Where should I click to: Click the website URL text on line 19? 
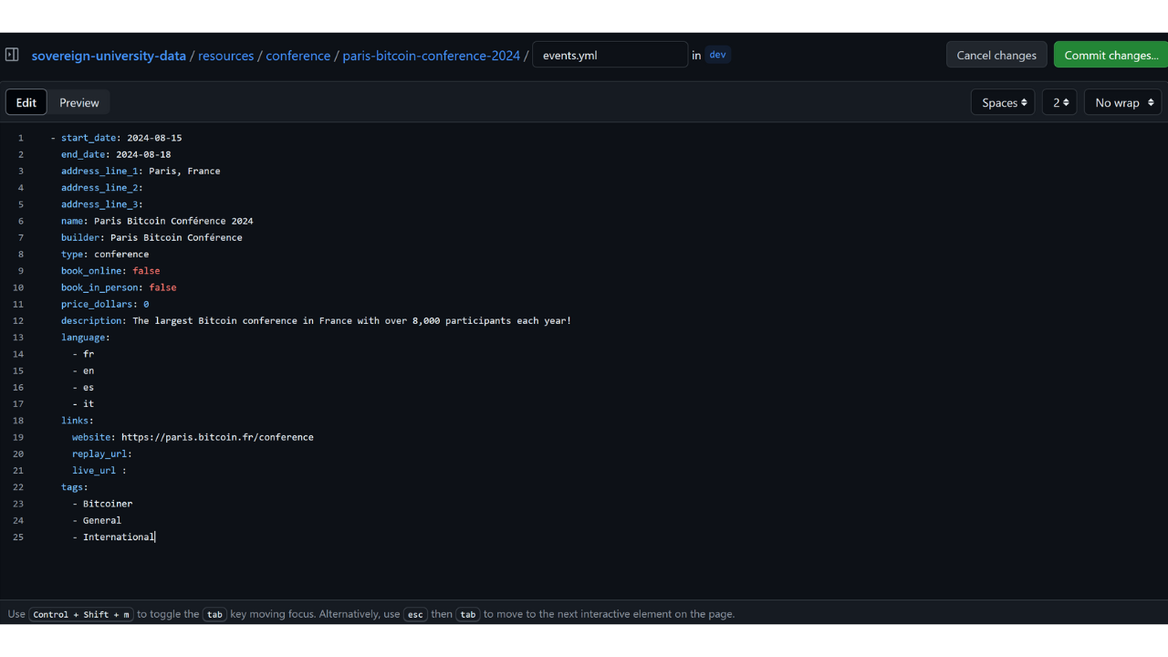(x=217, y=437)
